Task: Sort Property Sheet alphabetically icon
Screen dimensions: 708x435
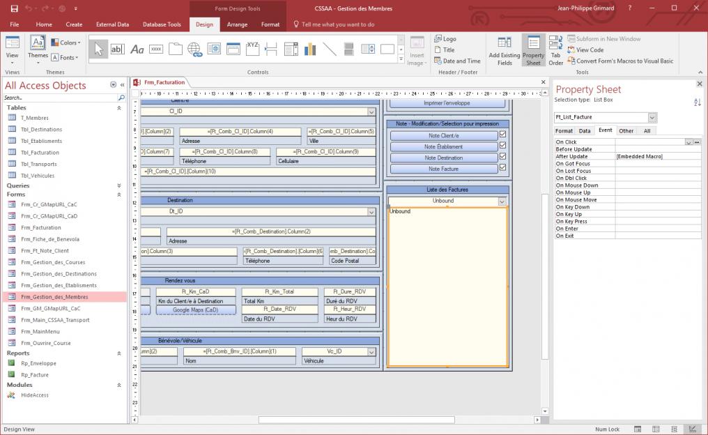Action: (698, 102)
